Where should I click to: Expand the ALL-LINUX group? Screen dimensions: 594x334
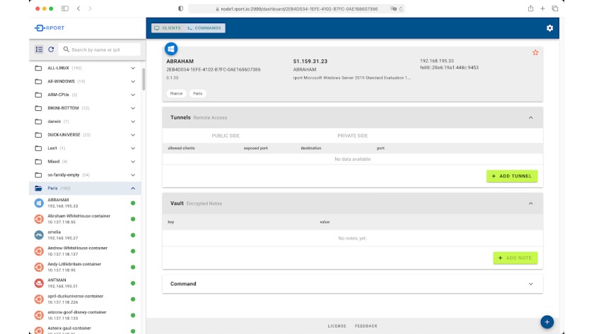point(133,68)
